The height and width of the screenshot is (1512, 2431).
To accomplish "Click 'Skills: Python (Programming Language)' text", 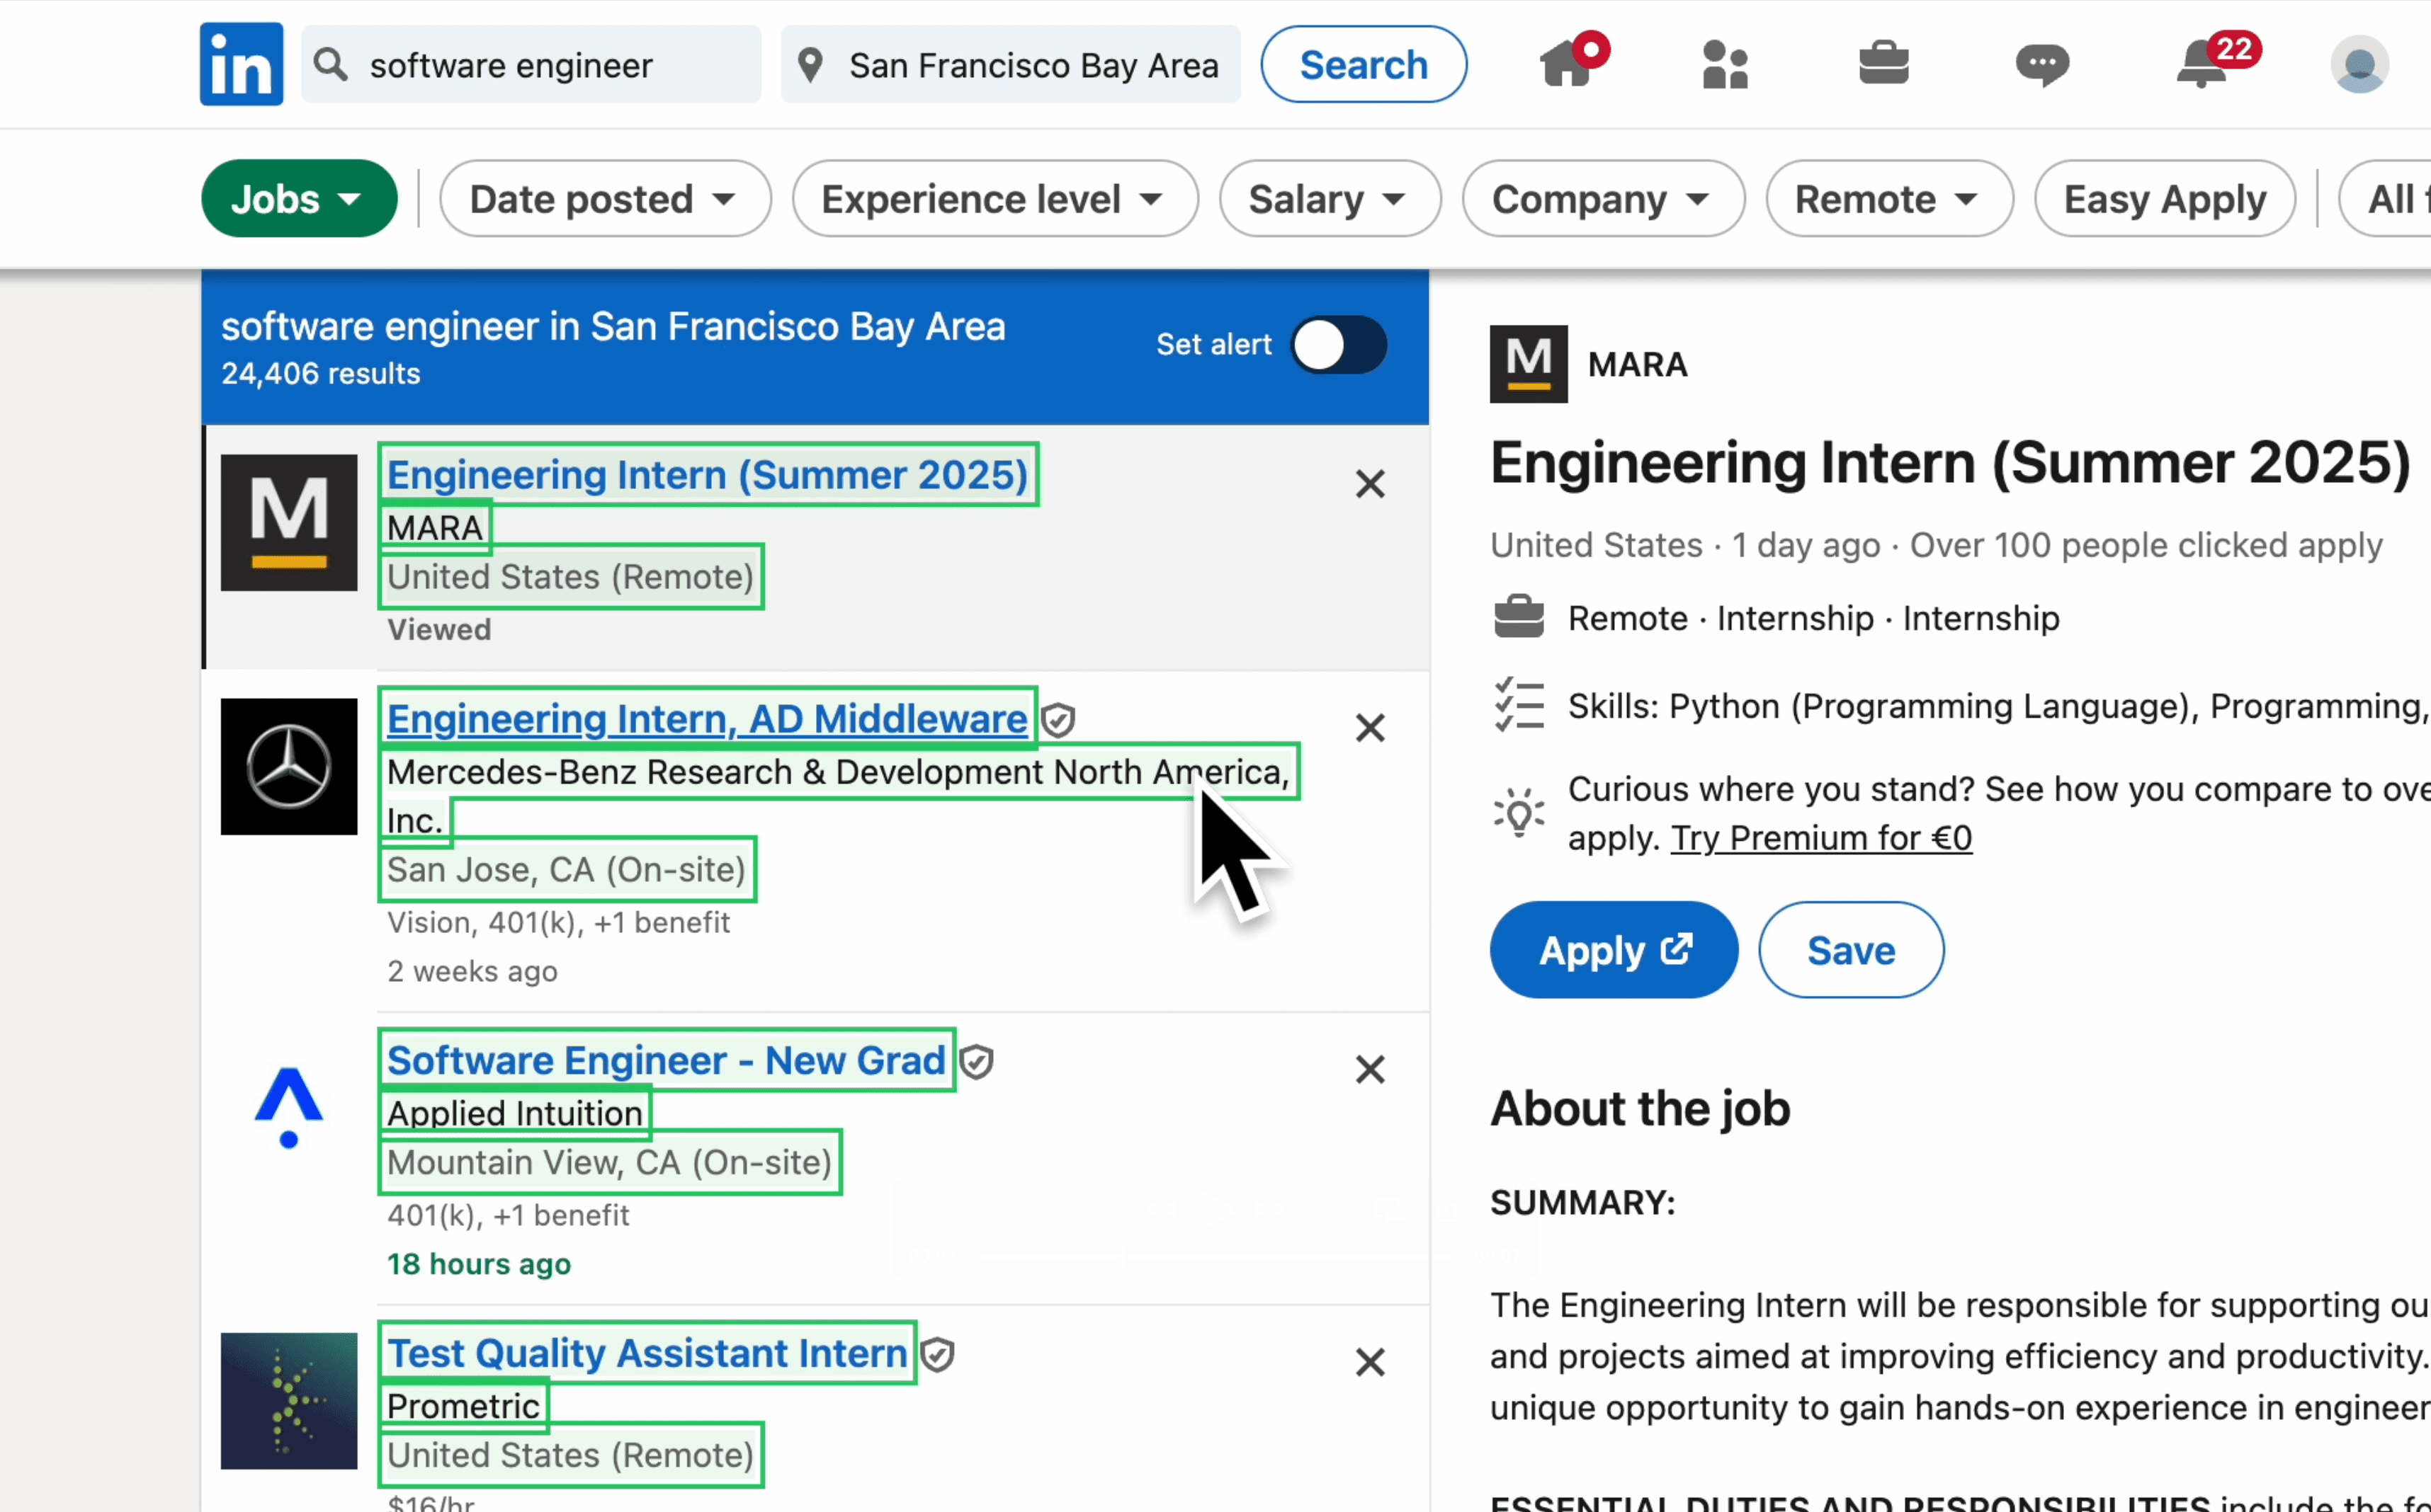I will click(1881, 707).
